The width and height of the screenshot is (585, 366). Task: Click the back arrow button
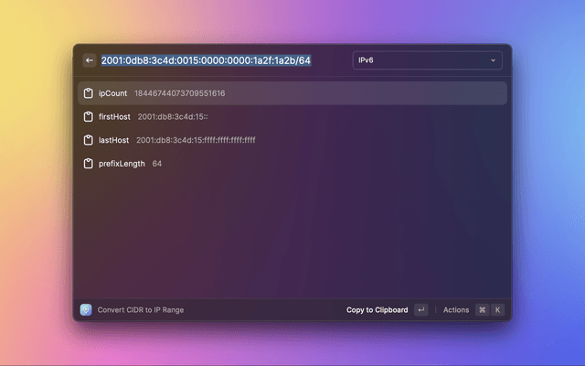pyautogui.click(x=90, y=60)
